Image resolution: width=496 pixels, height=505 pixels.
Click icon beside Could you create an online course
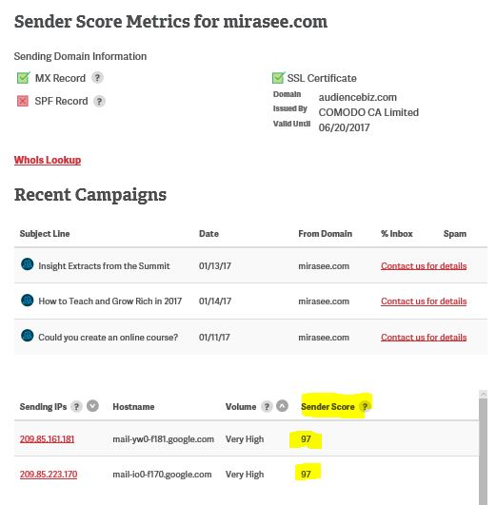pyautogui.click(x=27, y=336)
